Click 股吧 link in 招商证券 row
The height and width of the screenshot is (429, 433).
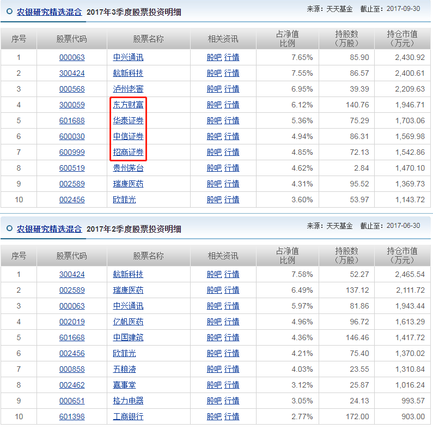pyautogui.click(x=214, y=152)
